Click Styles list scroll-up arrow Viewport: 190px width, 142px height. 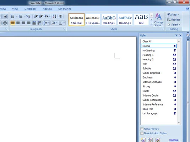[179, 41]
